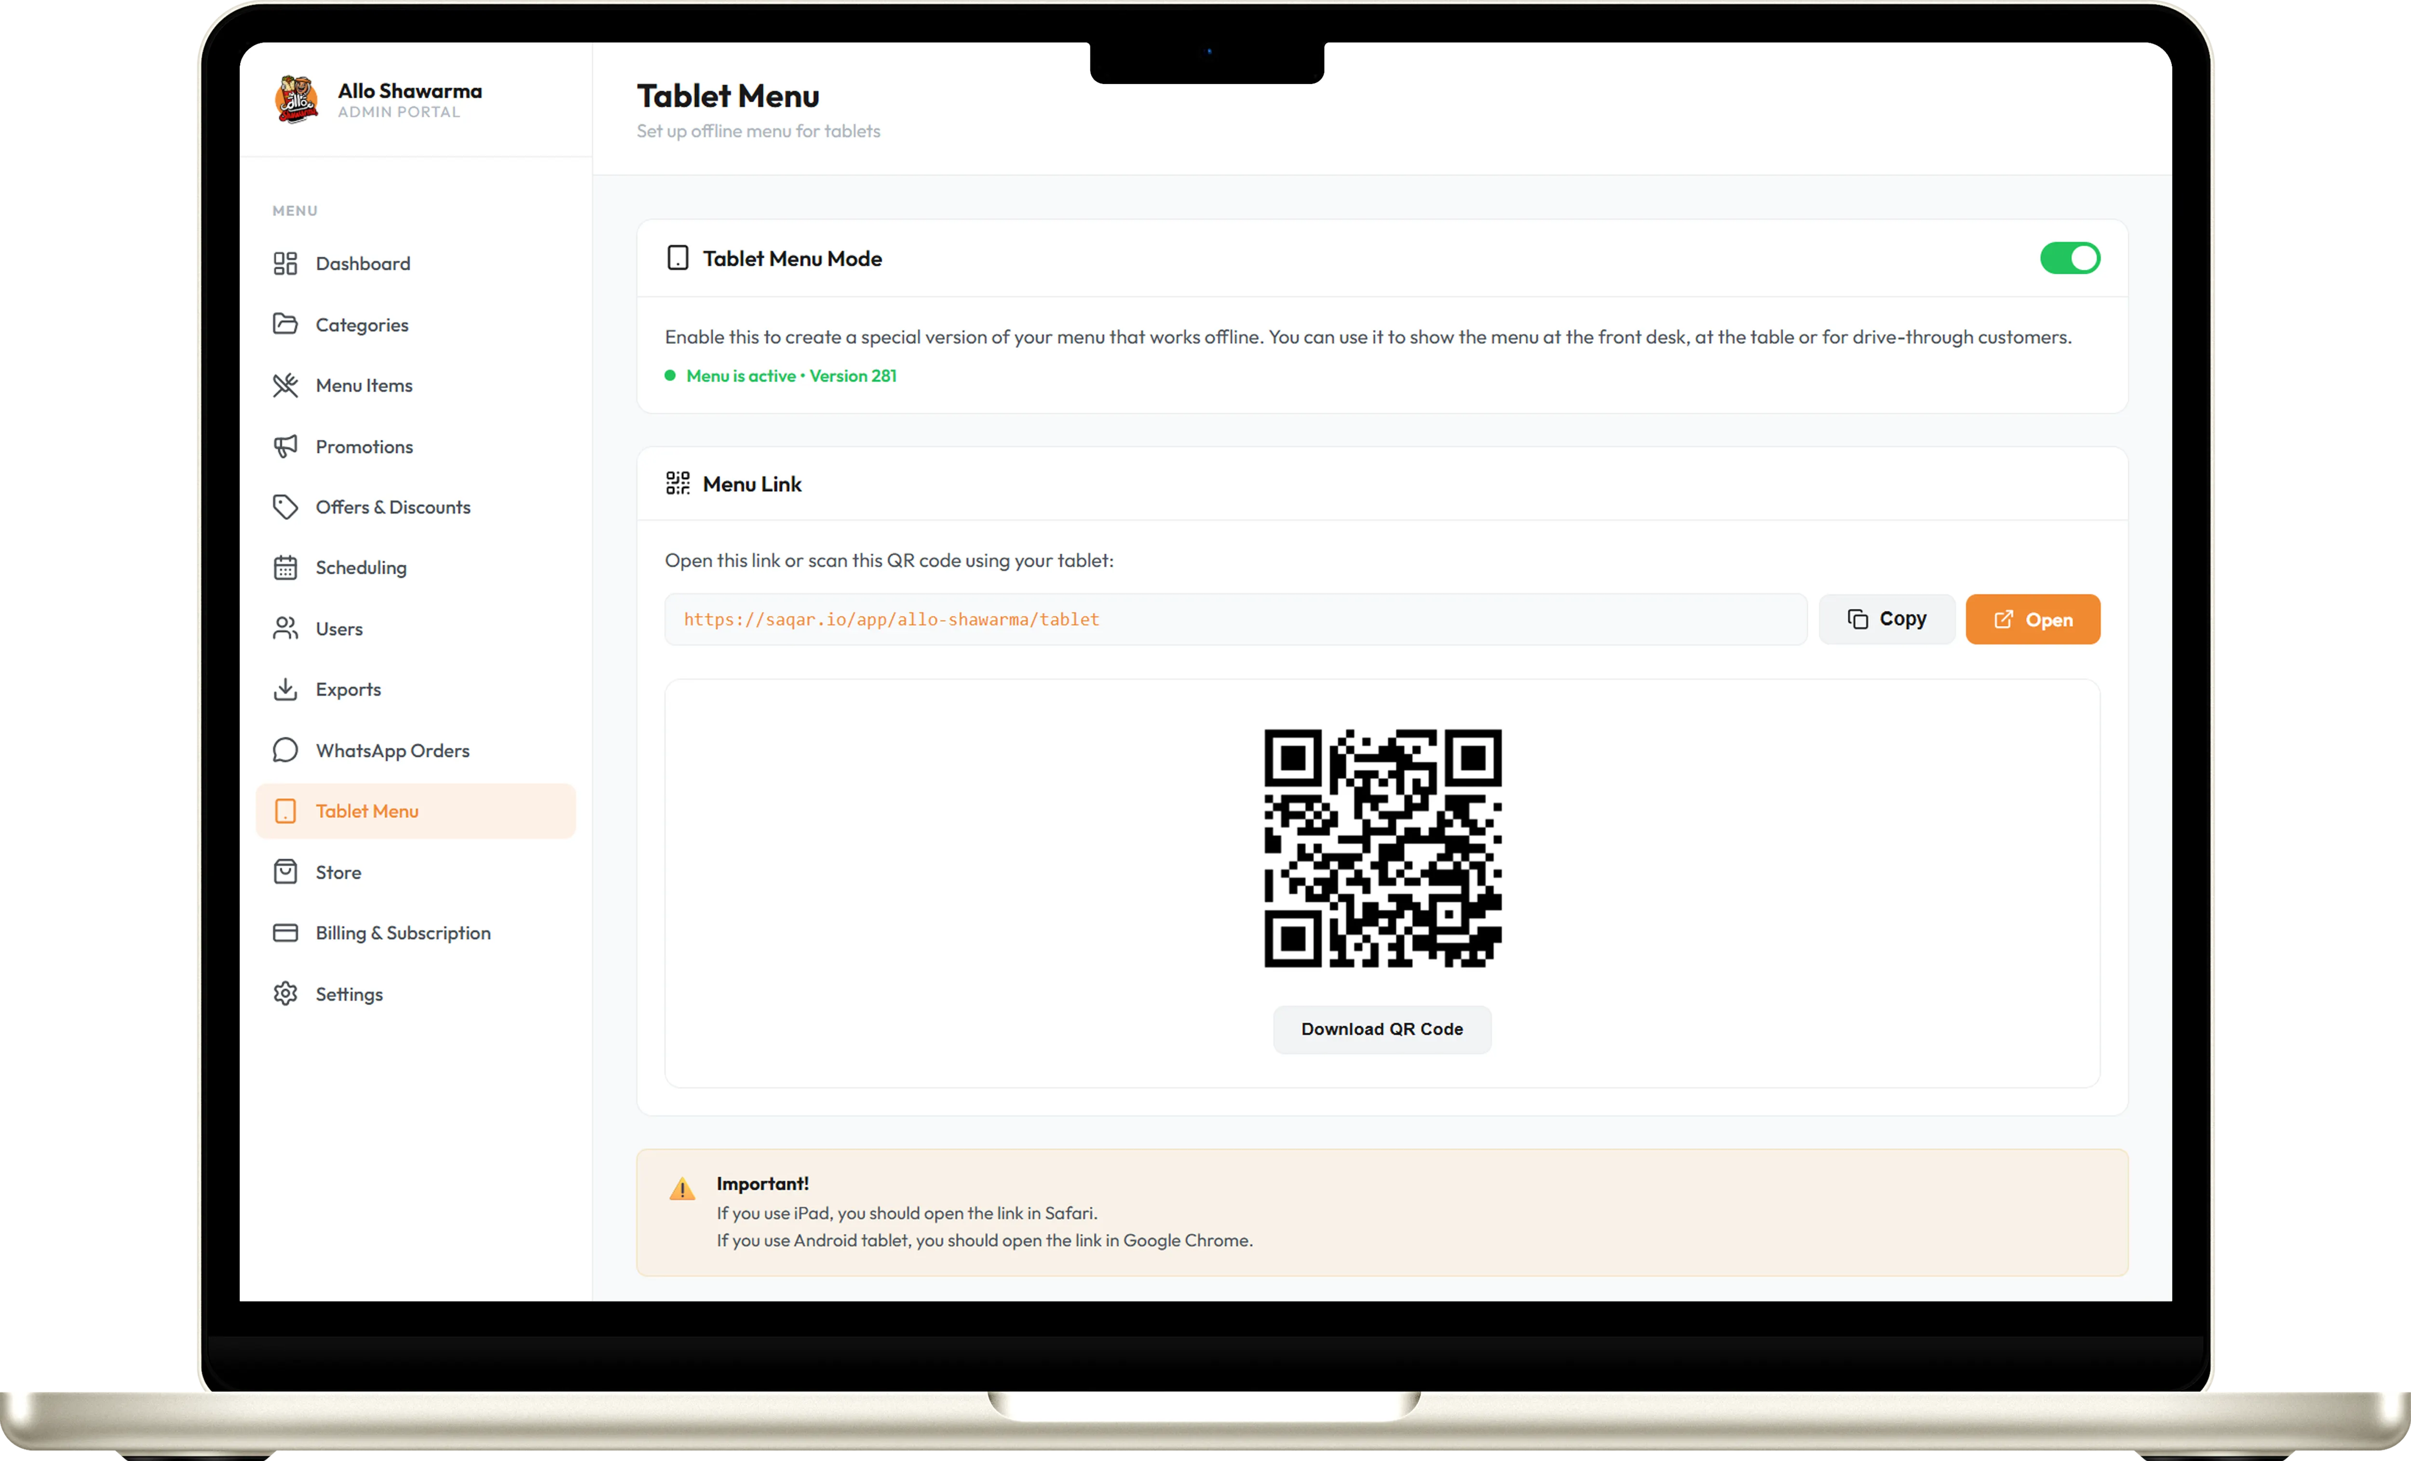Click the 'Open this link or scan' instruction text
Image resolution: width=2411 pixels, height=1461 pixels.
click(x=889, y=561)
